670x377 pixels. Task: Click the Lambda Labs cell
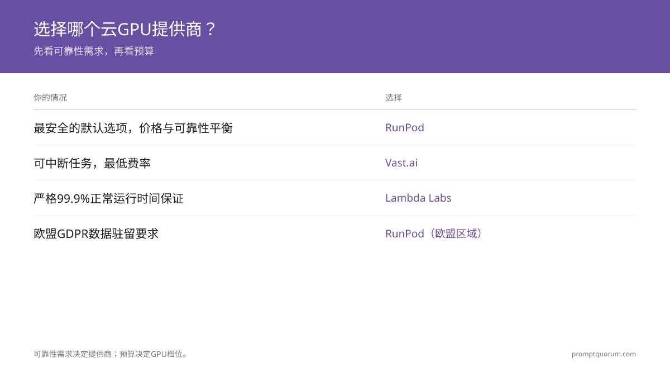(418, 198)
